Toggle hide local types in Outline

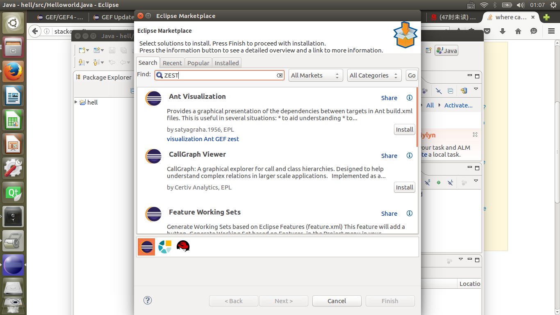(450, 182)
